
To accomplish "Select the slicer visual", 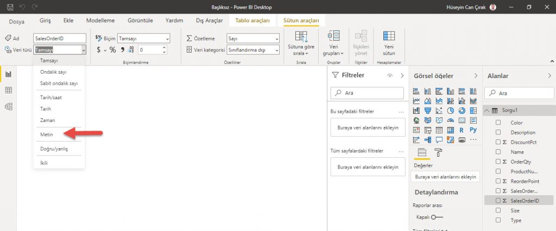I will [x=428, y=130].
